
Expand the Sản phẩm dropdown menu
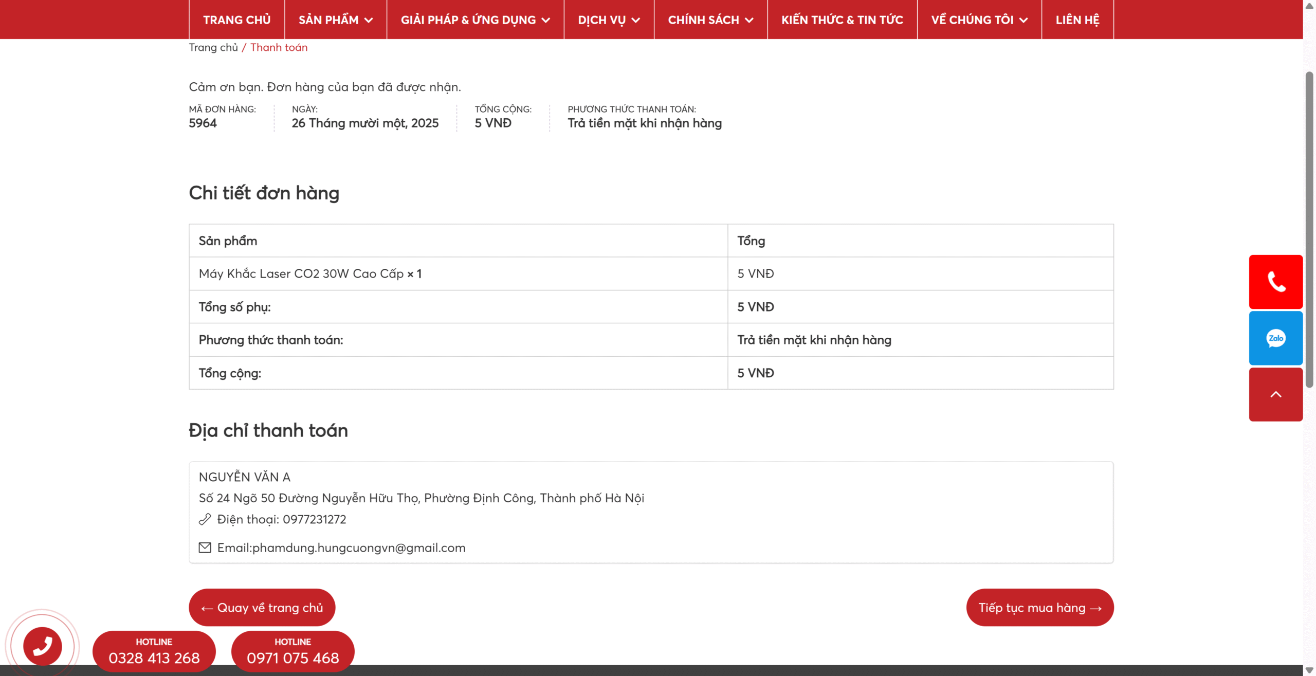[x=336, y=20]
